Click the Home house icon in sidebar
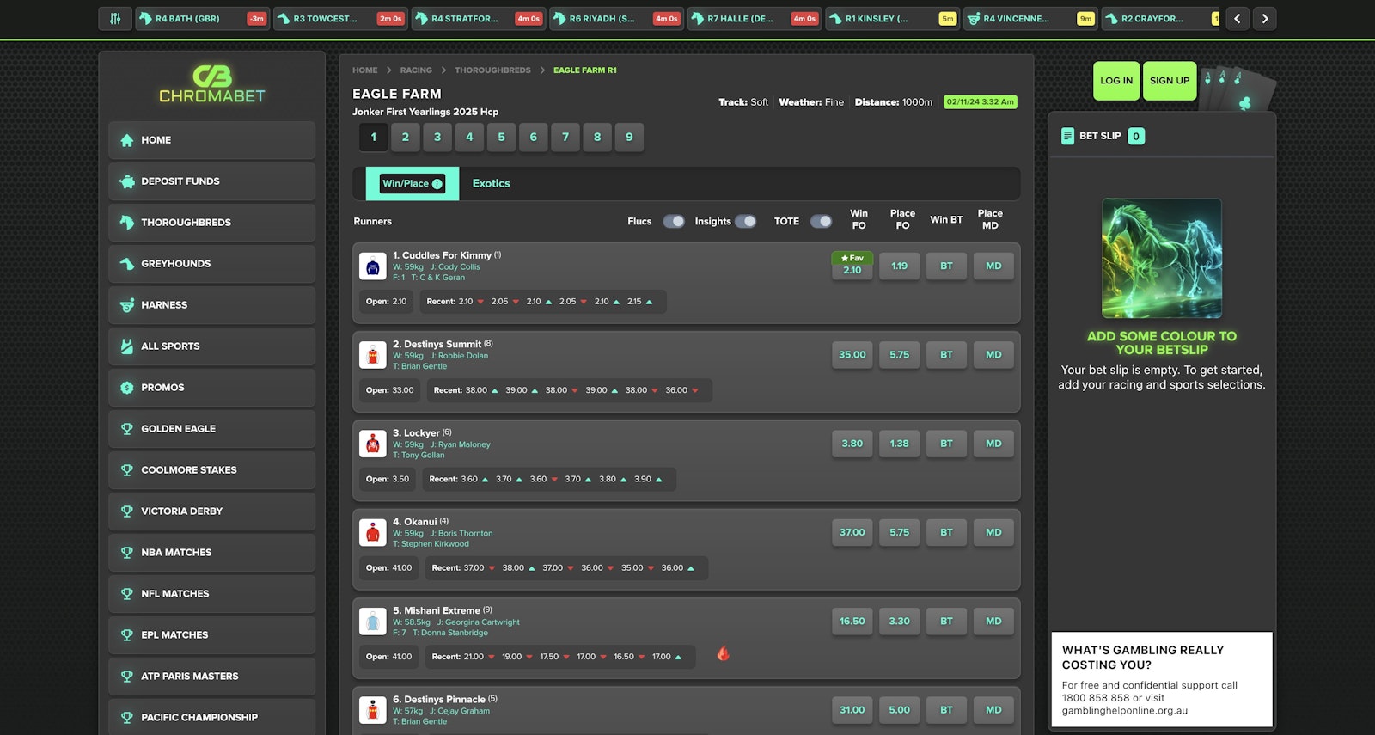Image resolution: width=1375 pixels, height=735 pixels. [127, 140]
